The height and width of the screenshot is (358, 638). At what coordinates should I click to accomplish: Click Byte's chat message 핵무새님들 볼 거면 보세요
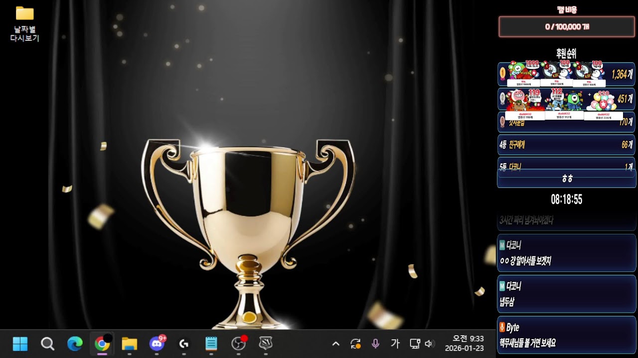(567, 335)
